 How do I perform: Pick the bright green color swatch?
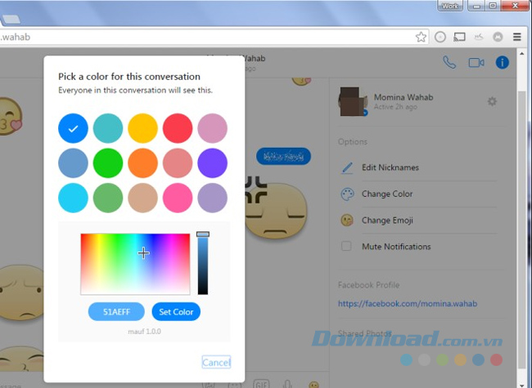point(107,163)
